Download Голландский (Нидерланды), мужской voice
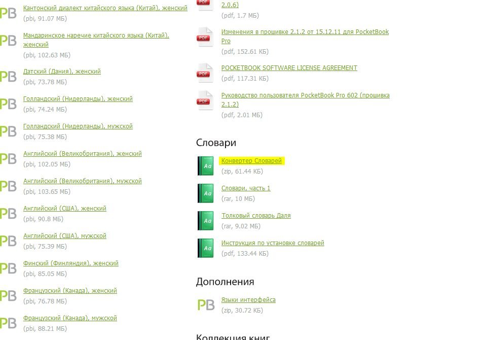487x340 pixels. coord(78,126)
